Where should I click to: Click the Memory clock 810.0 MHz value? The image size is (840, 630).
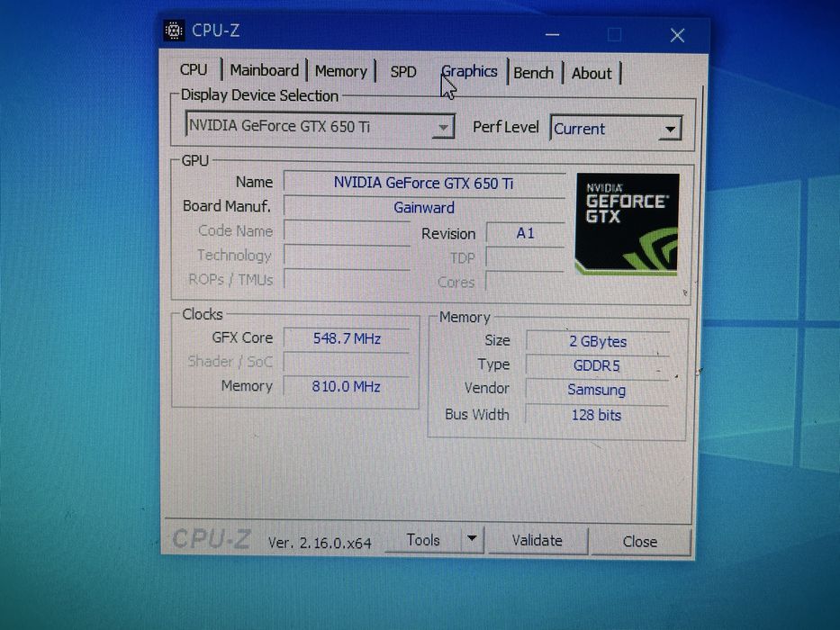pyautogui.click(x=347, y=386)
